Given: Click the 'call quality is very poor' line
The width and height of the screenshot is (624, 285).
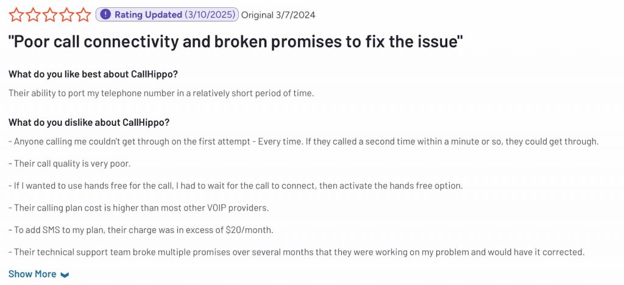Looking at the screenshot, I should (69, 164).
